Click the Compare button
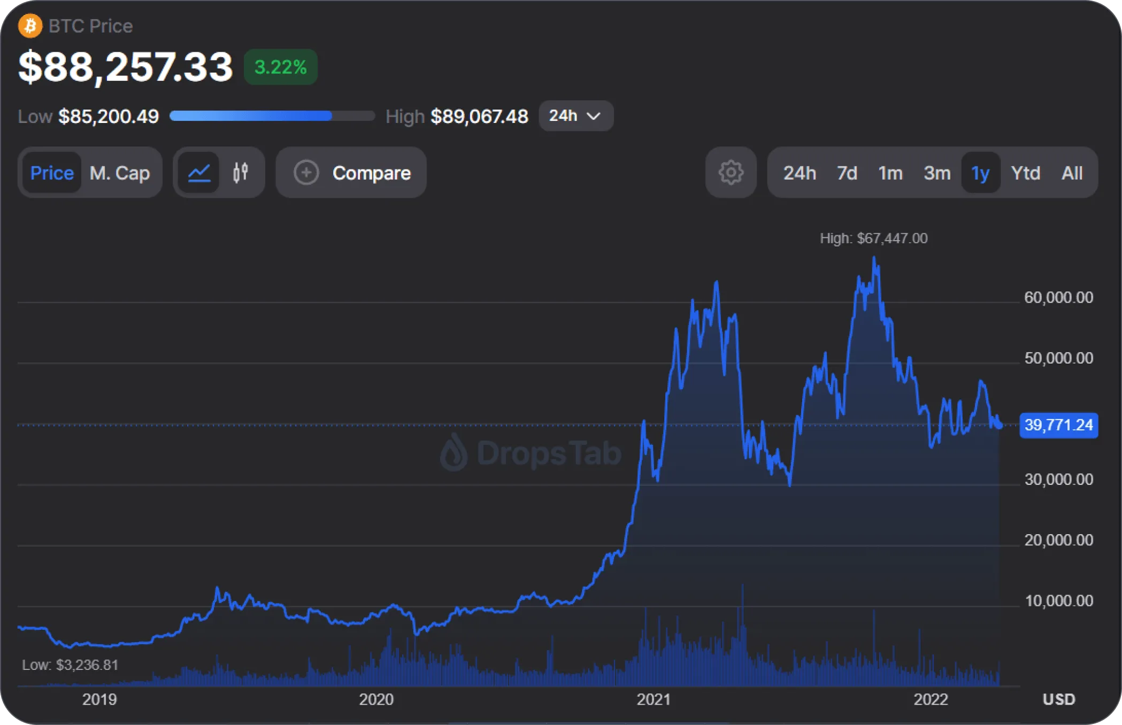 [x=371, y=173]
